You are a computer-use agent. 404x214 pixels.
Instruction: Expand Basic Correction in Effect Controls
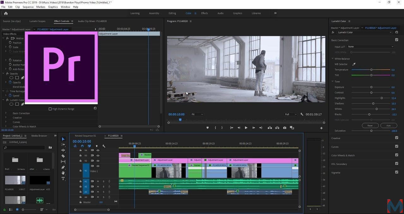(x=6, y=113)
